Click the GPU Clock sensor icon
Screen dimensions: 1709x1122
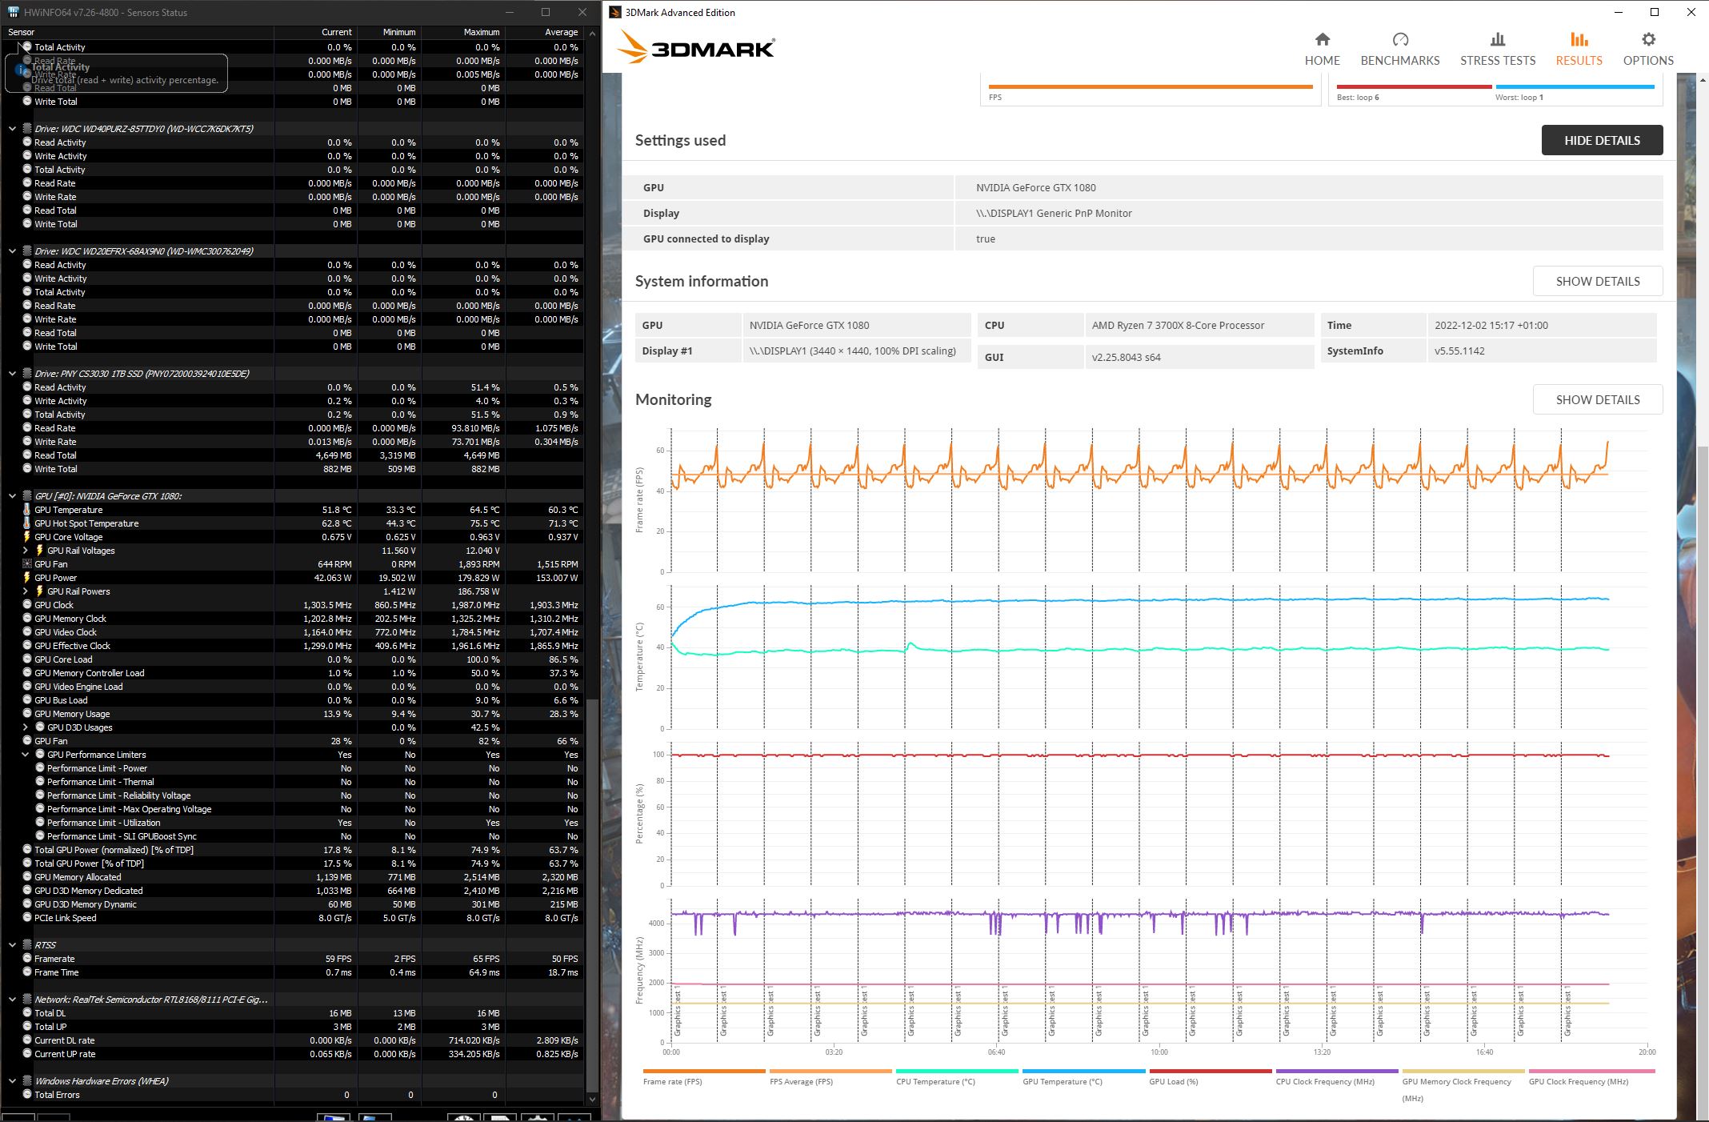(x=27, y=605)
